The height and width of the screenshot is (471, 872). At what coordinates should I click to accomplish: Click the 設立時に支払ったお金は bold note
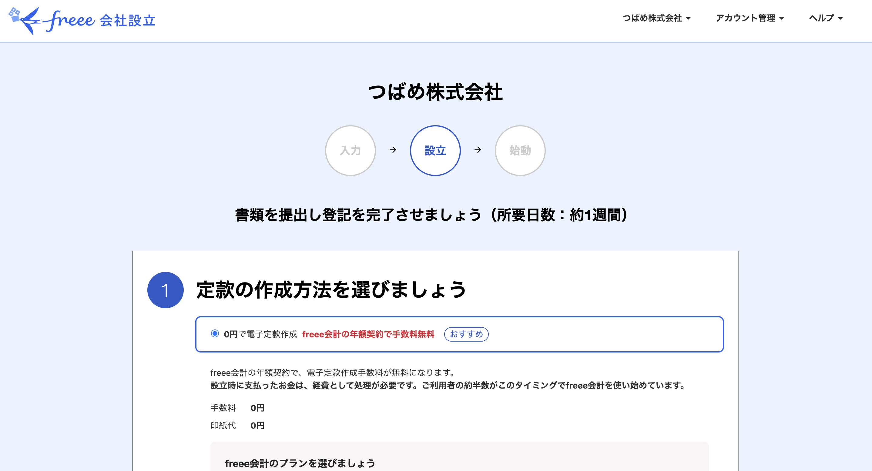pos(448,386)
